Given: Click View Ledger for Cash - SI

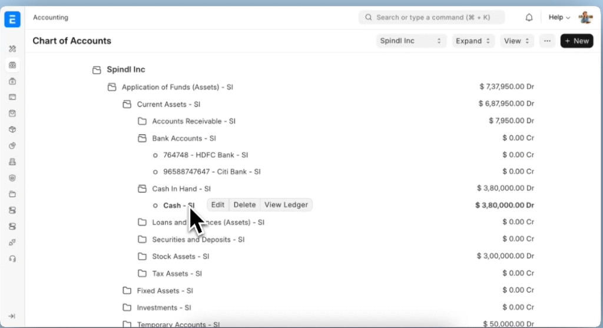Looking at the screenshot, I should tap(286, 205).
